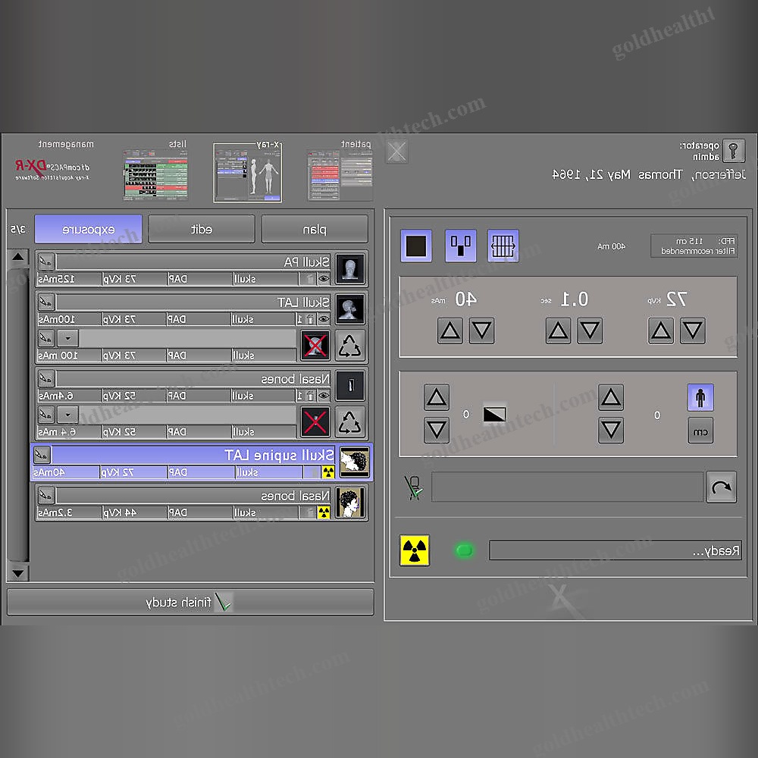Screen dimensions: 758x758
Task: Click the black-white density contrast icon
Action: (x=494, y=415)
